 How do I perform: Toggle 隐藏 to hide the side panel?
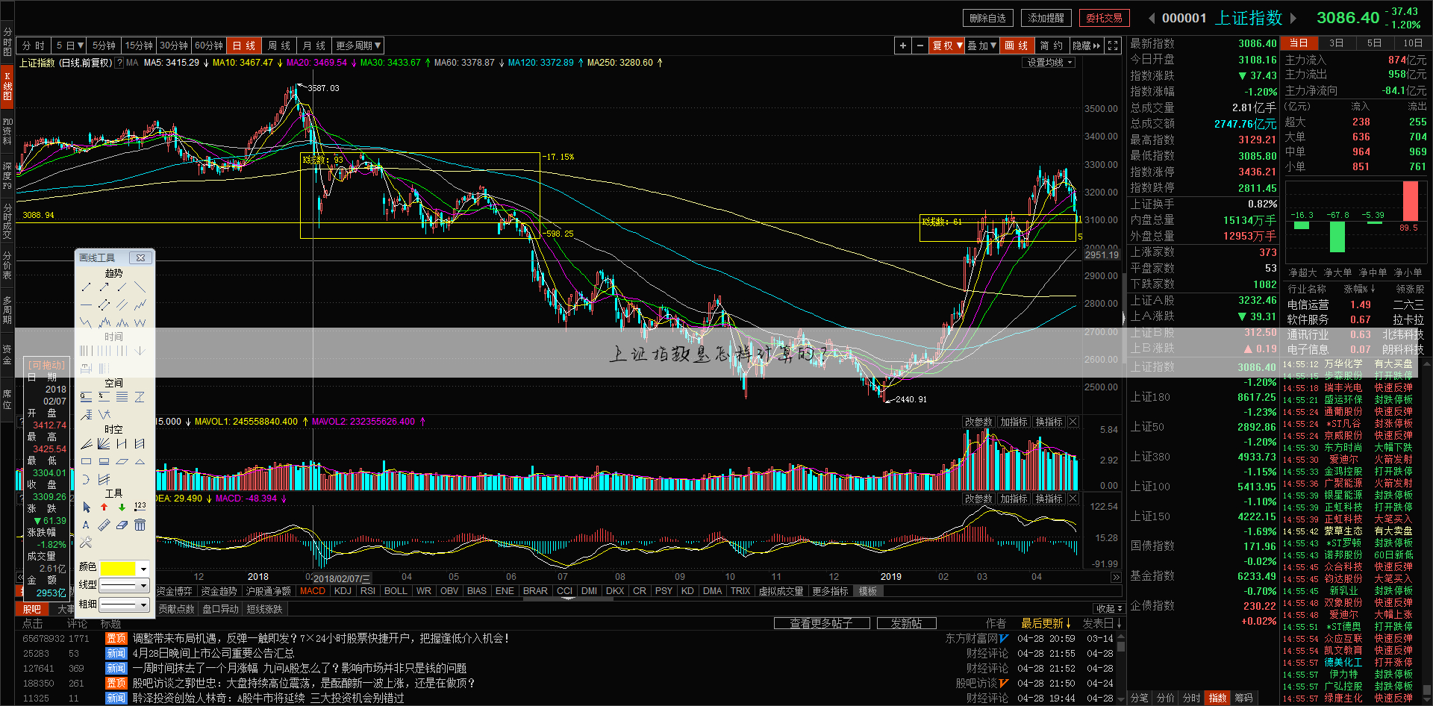click(1087, 46)
